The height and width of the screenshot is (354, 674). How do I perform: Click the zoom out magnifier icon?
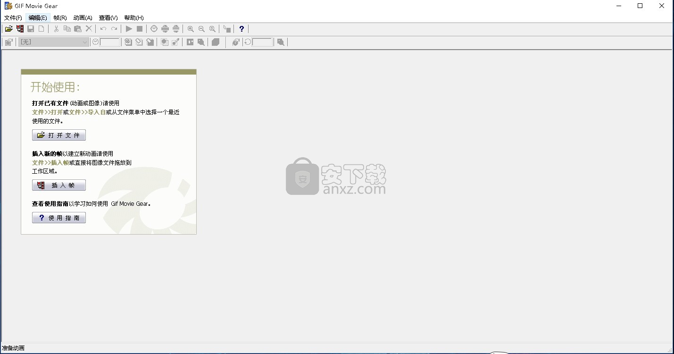(201, 29)
